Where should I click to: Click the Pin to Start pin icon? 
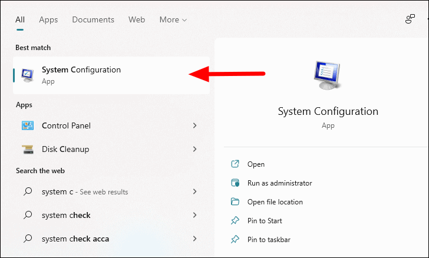(235, 220)
